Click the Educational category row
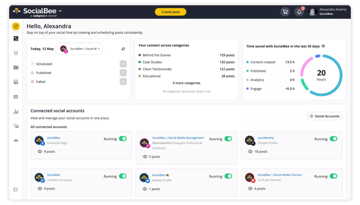The image size is (360, 205). click(x=186, y=76)
